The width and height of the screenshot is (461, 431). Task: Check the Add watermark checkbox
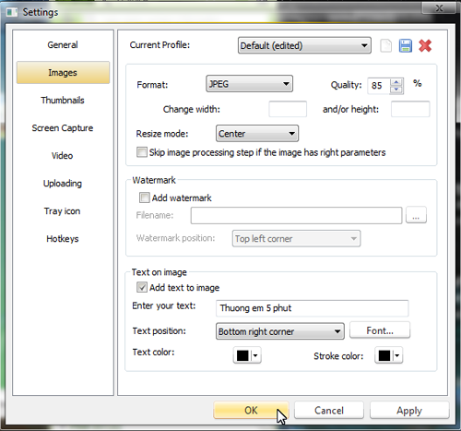tap(145, 198)
